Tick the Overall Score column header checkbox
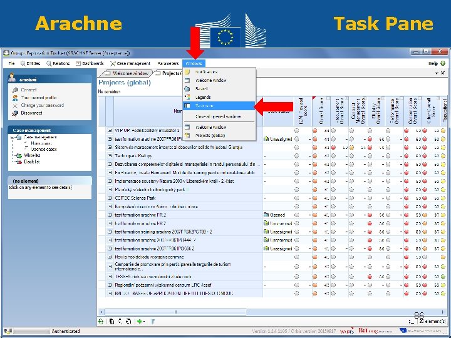 (328, 99)
